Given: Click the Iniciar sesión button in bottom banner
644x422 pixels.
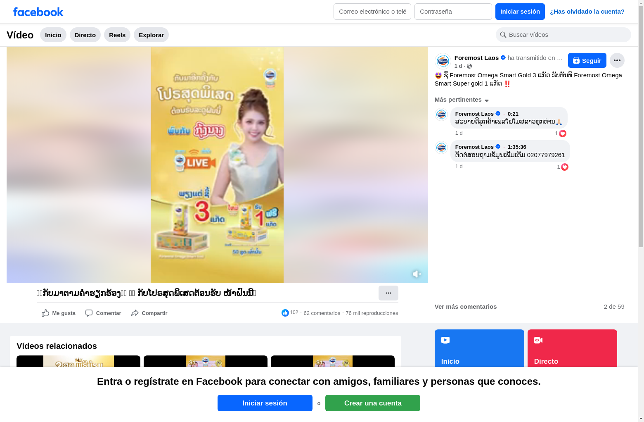Looking at the screenshot, I should tap(265, 403).
